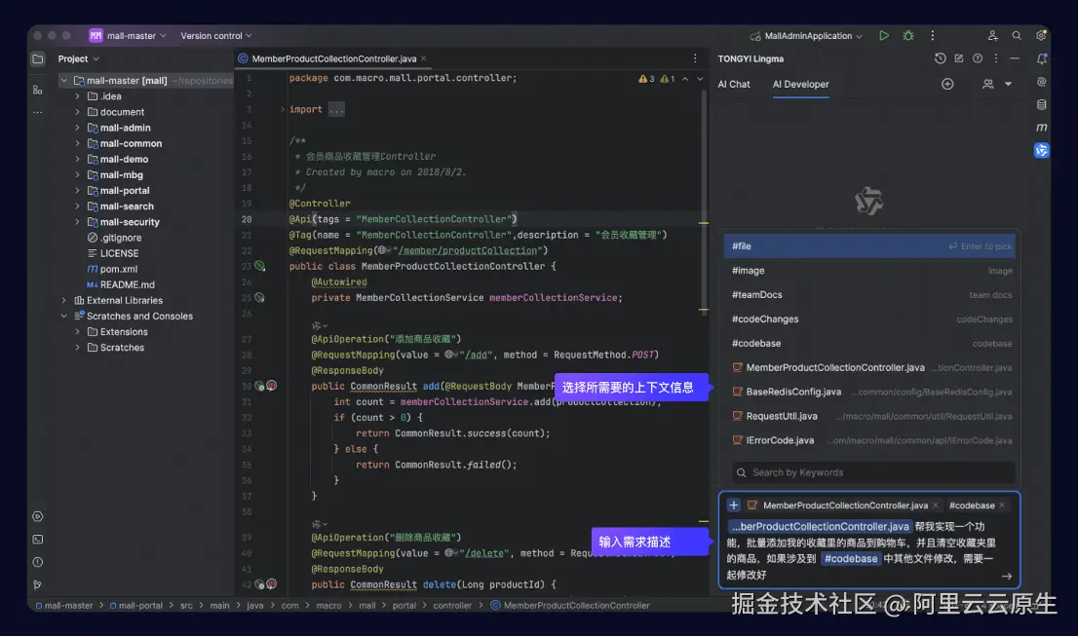Go to previous highlighted error arrow
This screenshot has height=637, width=1078.
point(685,79)
